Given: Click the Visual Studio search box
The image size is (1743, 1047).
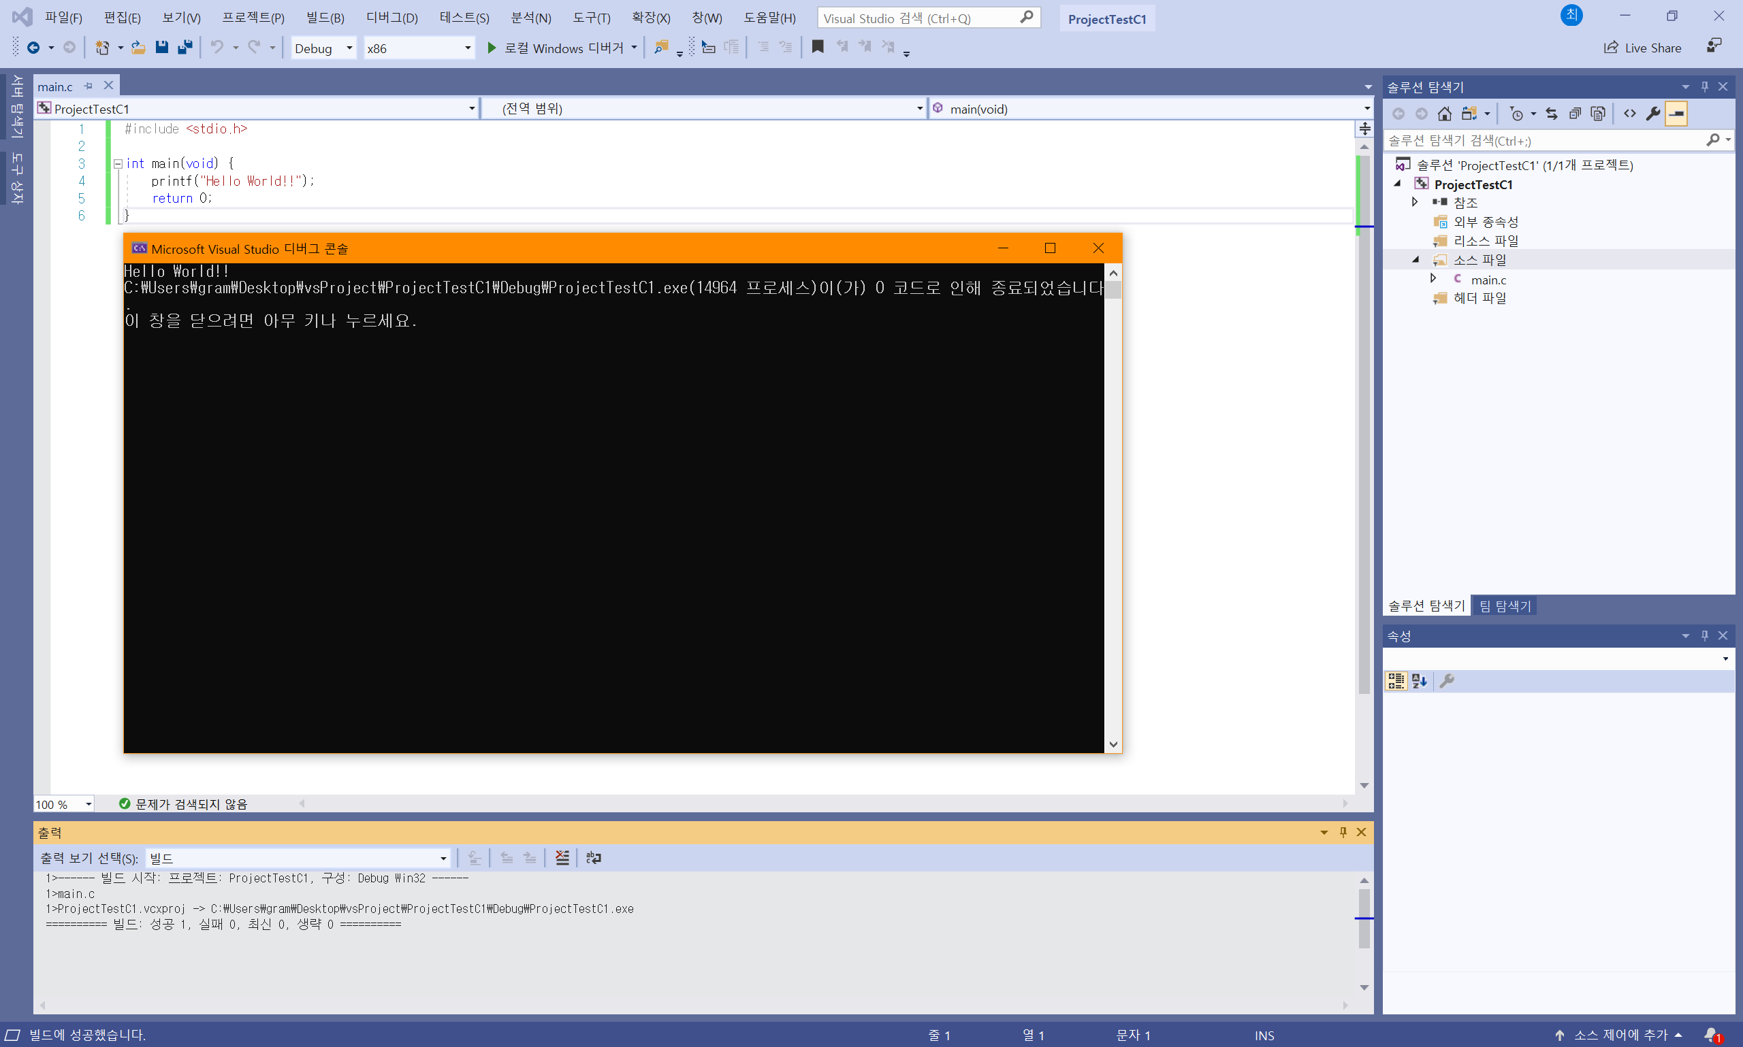Looking at the screenshot, I should (918, 18).
